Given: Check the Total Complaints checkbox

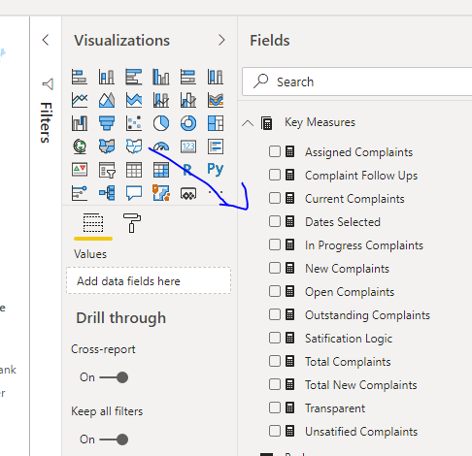Looking at the screenshot, I should (x=275, y=361).
